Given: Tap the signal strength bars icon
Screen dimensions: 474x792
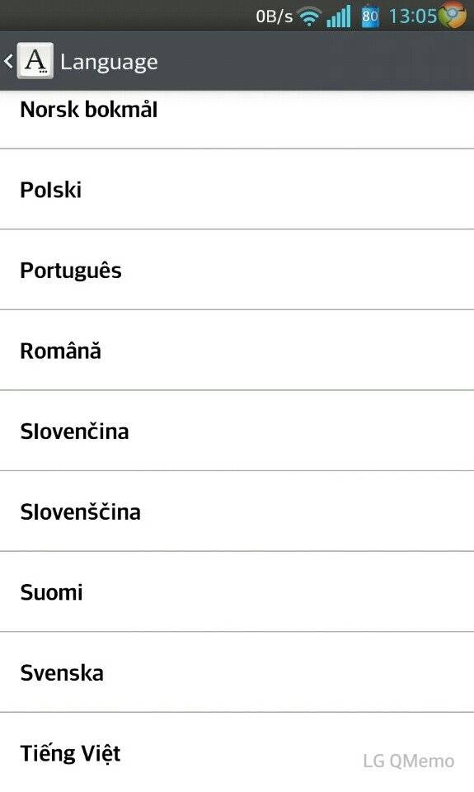Looking at the screenshot, I should (x=339, y=16).
